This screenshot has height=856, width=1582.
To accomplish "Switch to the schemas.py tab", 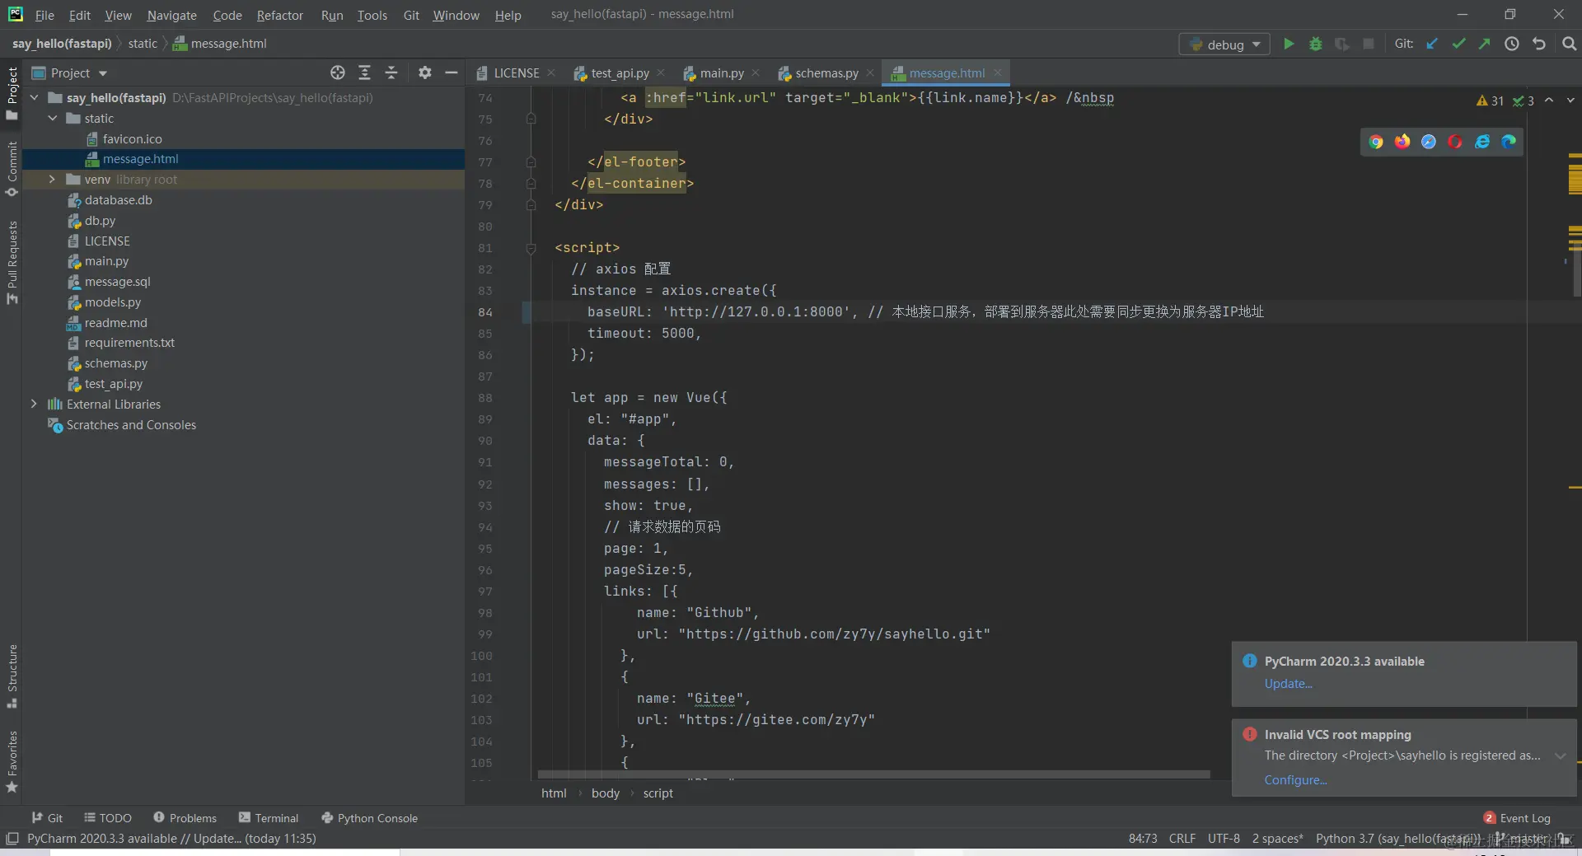I will (826, 73).
